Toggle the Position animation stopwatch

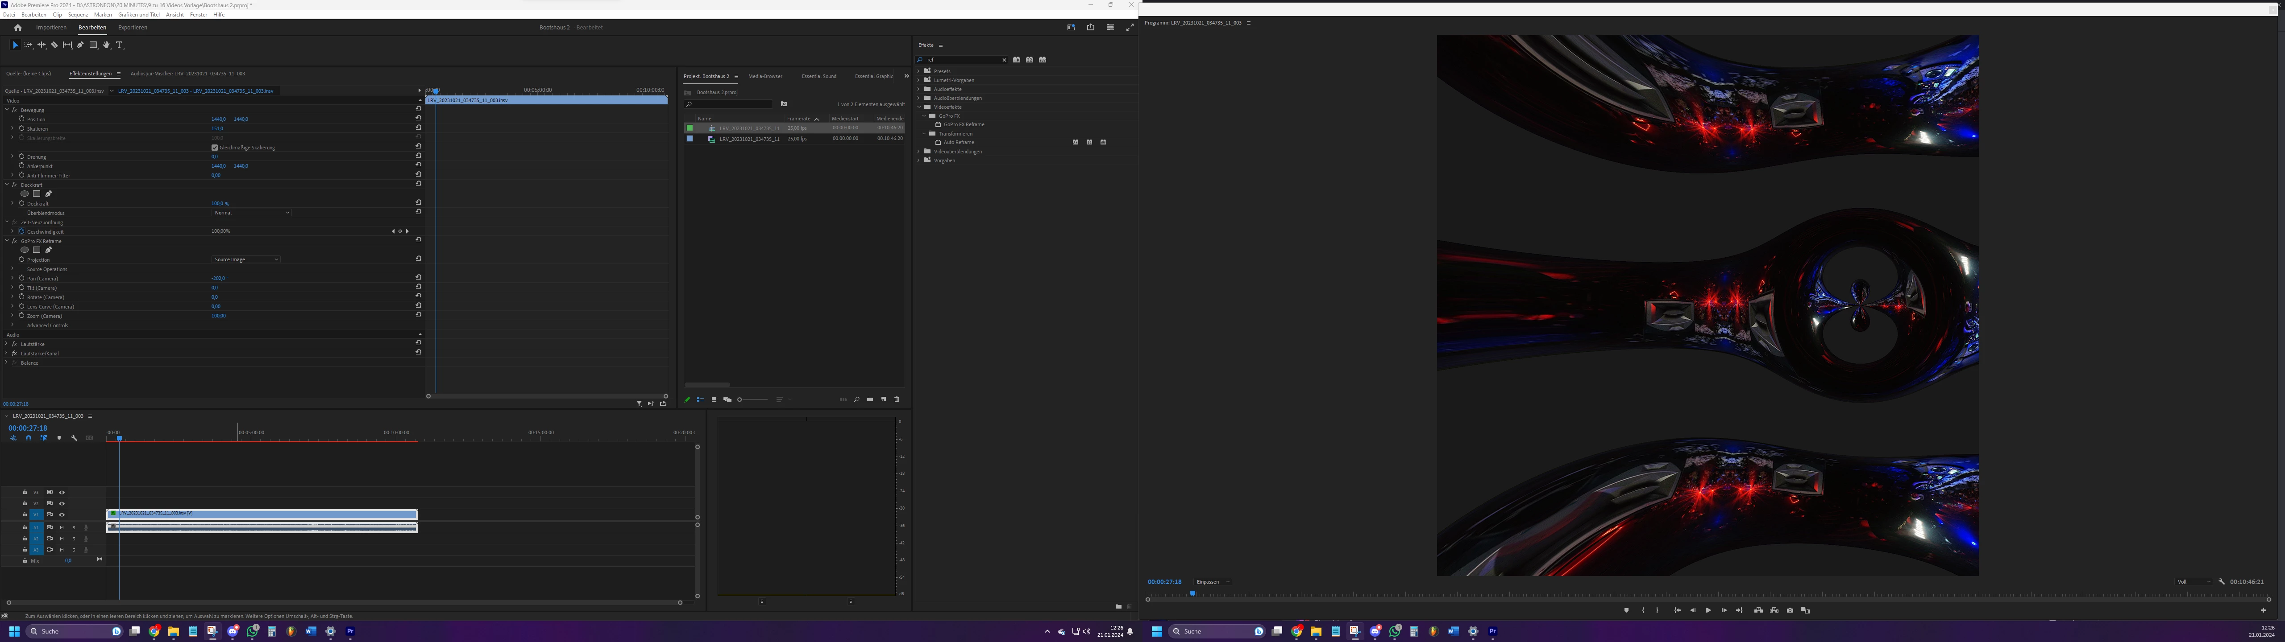tap(21, 119)
